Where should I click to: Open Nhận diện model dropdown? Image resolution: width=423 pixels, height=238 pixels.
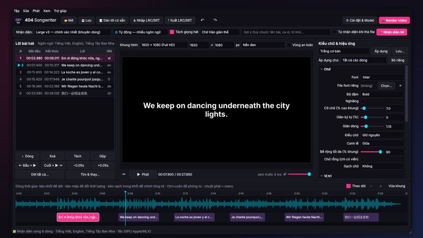coord(73,32)
